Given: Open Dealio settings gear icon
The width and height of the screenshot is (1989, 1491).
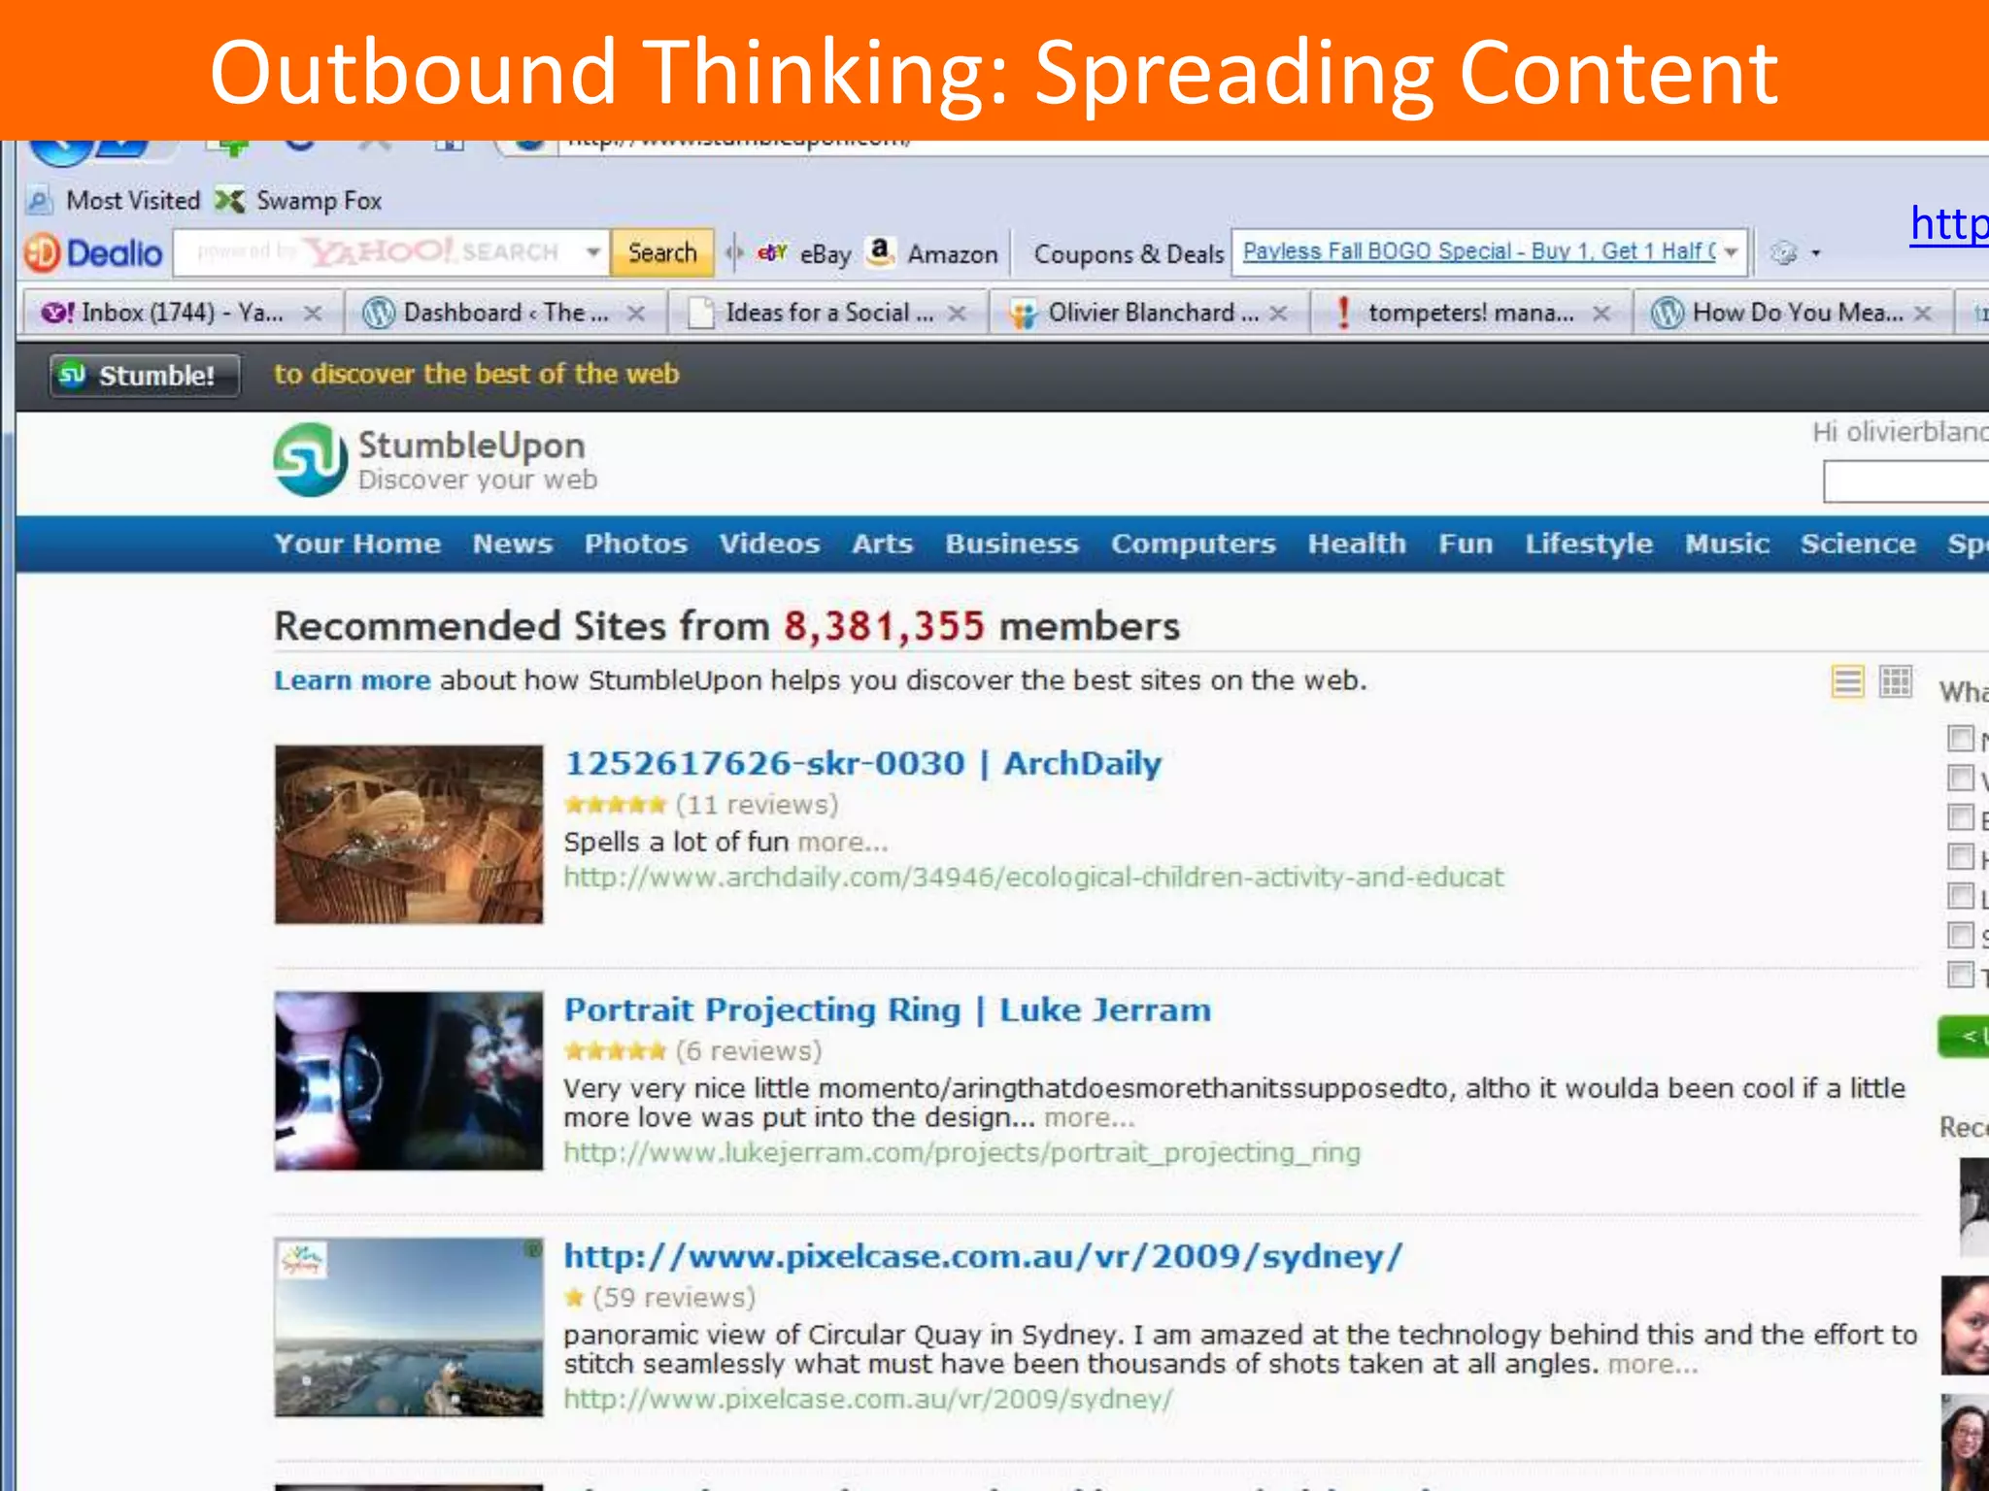Looking at the screenshot, I should click(1783, 253).
